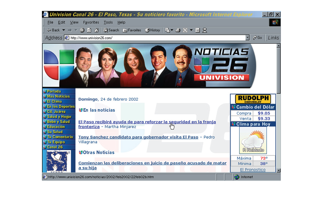
Task: Click the page scrollbar down arrow
Action: (x=278, y=170)
